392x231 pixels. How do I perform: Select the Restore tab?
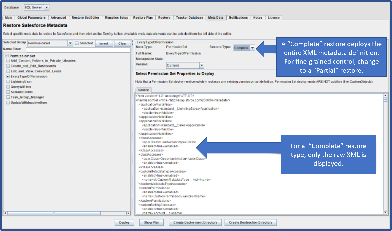point(164,18)
